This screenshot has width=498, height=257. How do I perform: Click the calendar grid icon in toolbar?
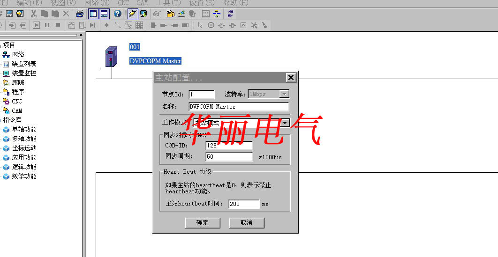pos(206,14)
